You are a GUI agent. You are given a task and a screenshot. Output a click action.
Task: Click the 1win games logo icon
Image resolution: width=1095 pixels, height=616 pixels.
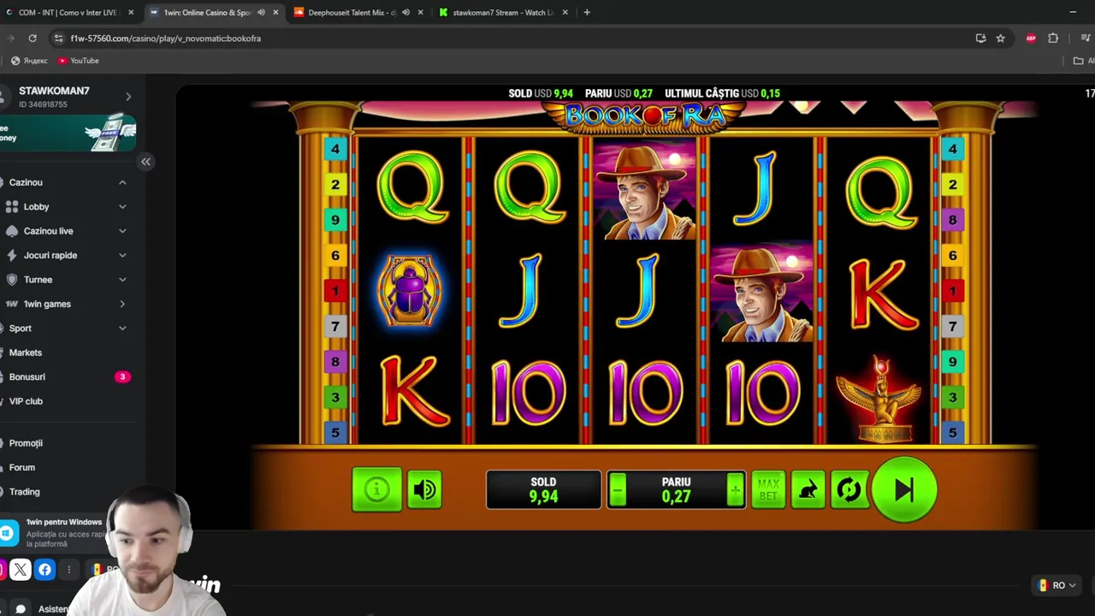pyautogui.click(x=12, y=304)
